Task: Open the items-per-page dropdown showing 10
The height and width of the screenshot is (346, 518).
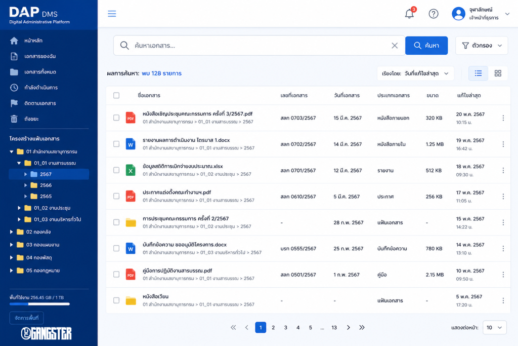Action: coord(494,327)
